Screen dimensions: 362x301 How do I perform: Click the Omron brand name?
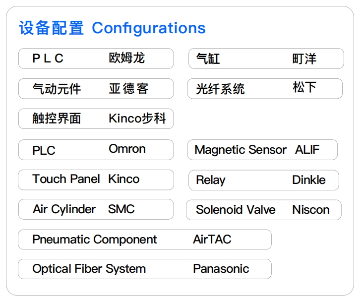pyautogui.click(x=127, y=149)
